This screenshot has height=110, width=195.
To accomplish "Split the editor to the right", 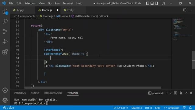I will [185, 10].
